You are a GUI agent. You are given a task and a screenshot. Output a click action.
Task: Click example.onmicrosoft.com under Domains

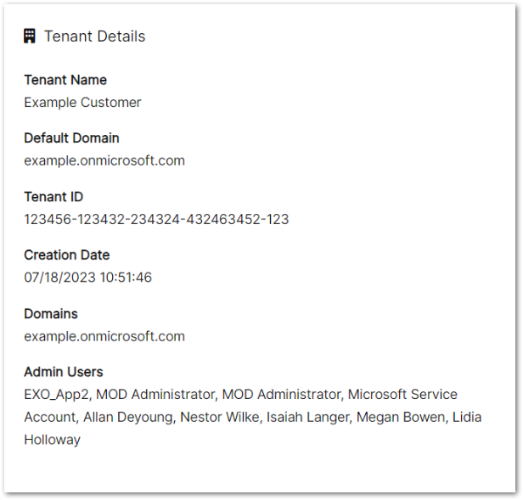coord(104,336)
